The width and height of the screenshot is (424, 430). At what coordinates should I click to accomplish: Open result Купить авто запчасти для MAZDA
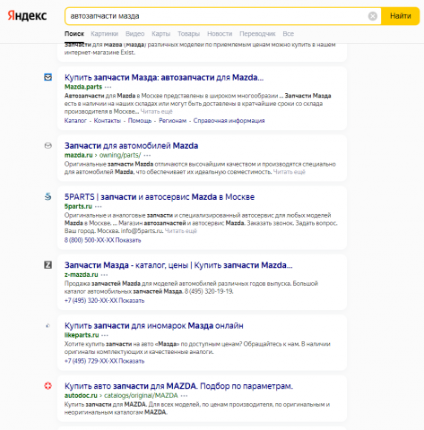pyautogui.click(x=178, y=386)
